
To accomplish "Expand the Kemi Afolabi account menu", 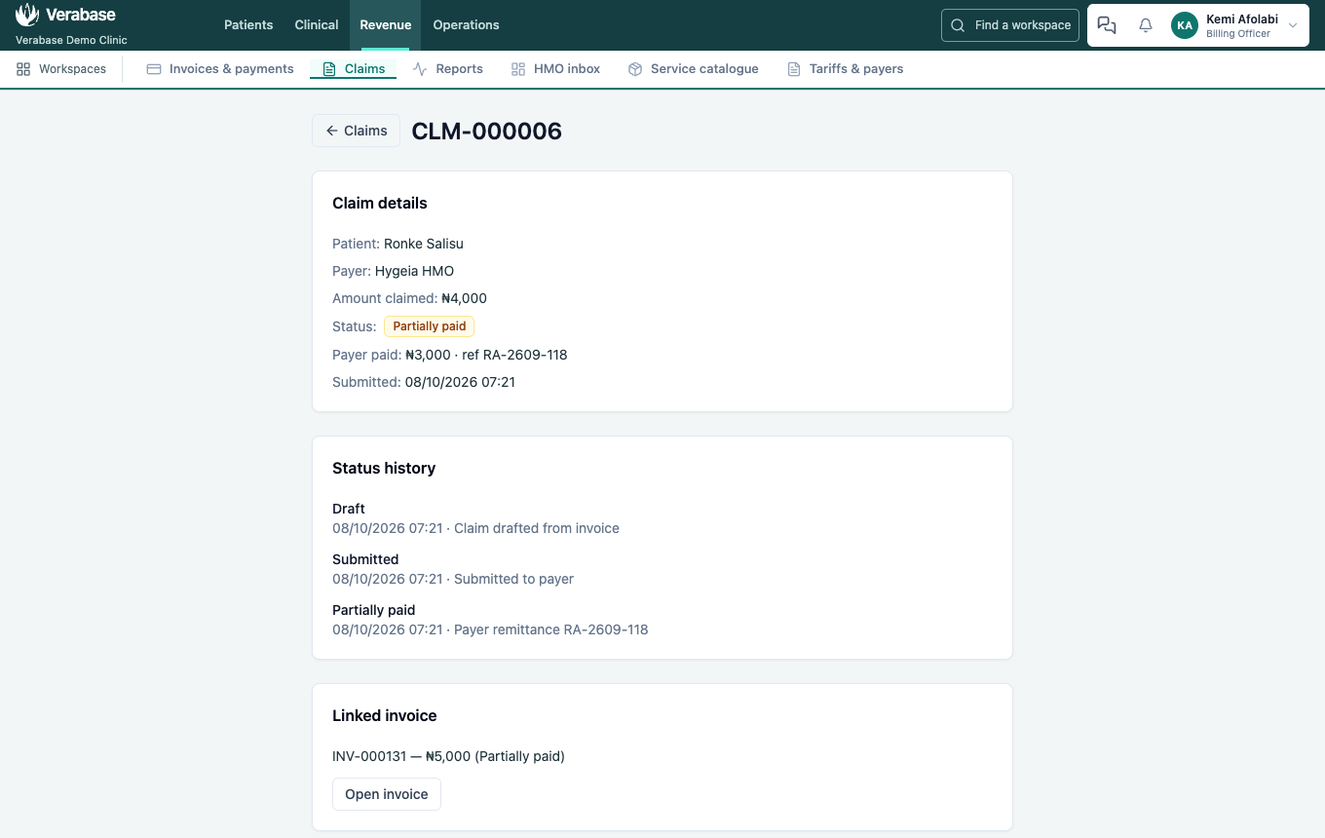I will coord(1293,25).
